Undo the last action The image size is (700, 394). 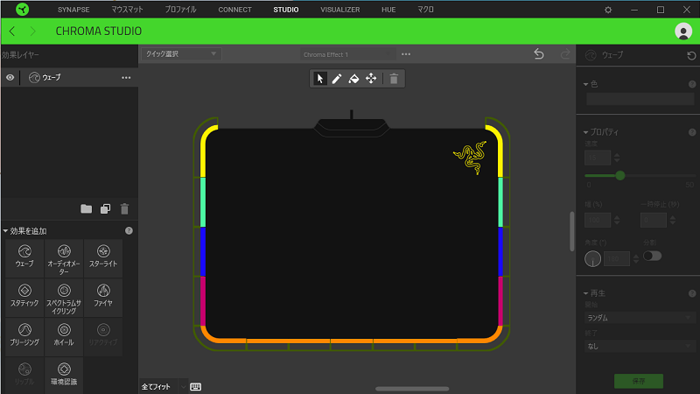tap(539, 54)
